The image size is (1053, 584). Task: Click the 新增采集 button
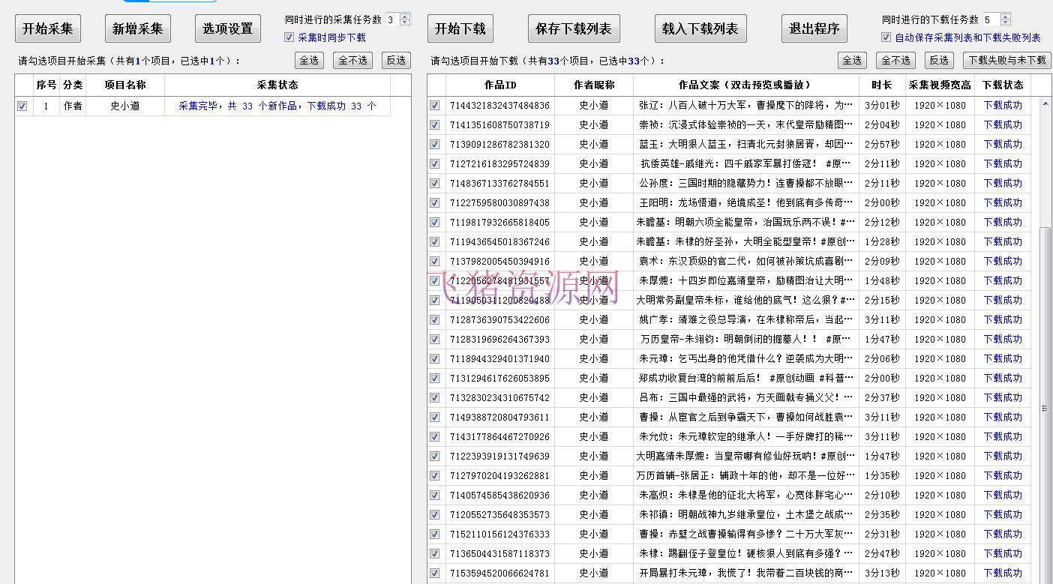(x=136, y=28)
